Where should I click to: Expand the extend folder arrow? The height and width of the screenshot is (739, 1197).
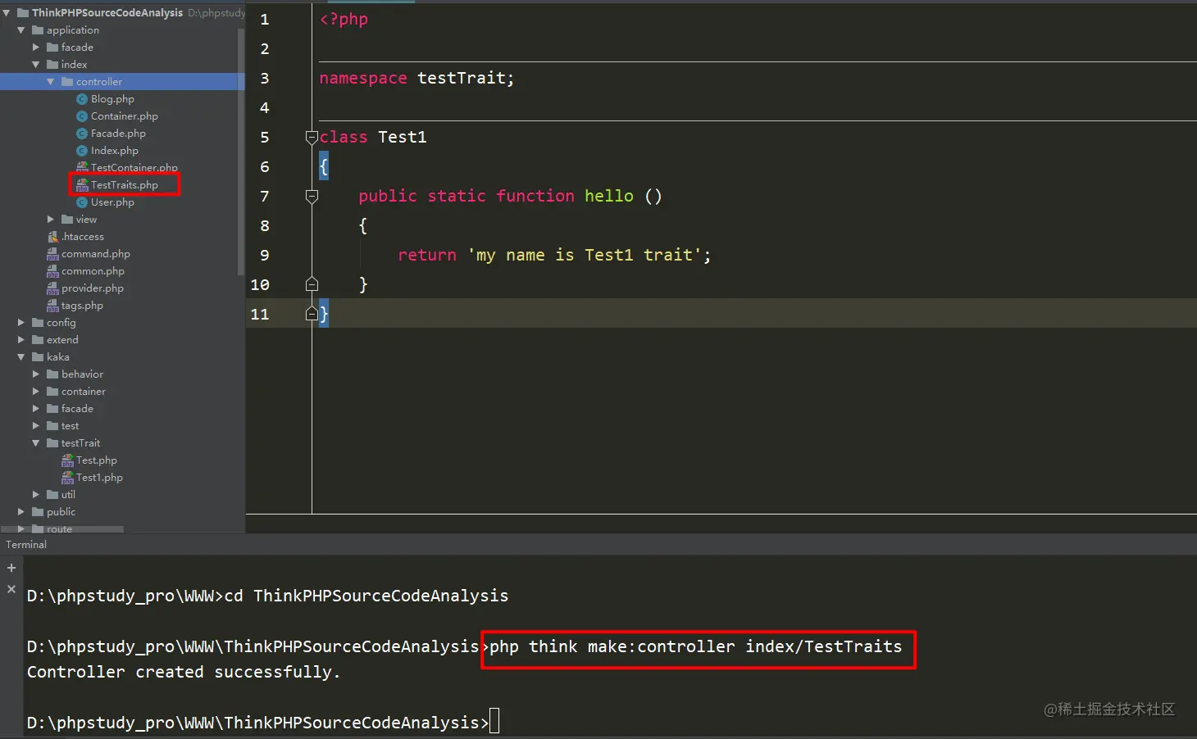click(21, 340)
